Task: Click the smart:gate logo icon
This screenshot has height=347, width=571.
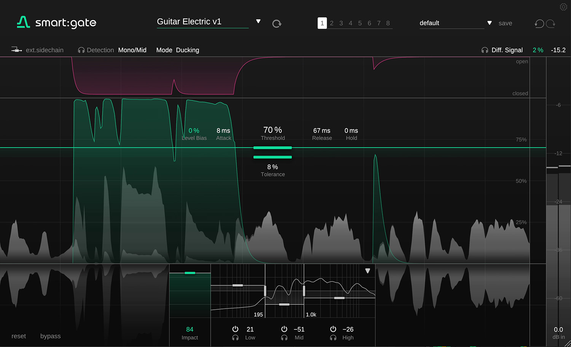Action: [23, 22]
